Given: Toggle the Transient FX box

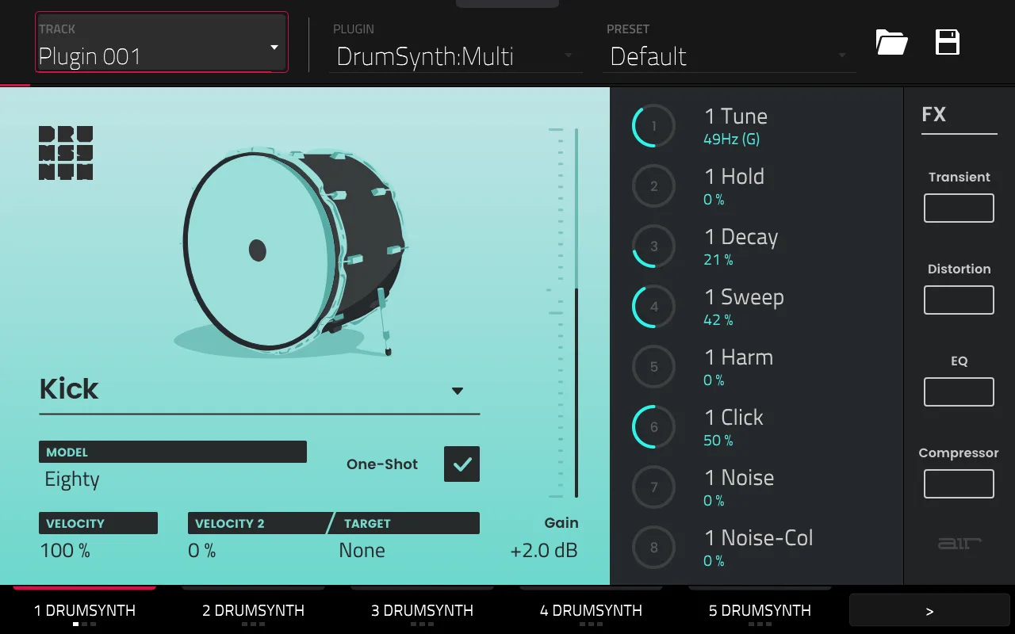Looking at the screenshot, I should [959, 208].
